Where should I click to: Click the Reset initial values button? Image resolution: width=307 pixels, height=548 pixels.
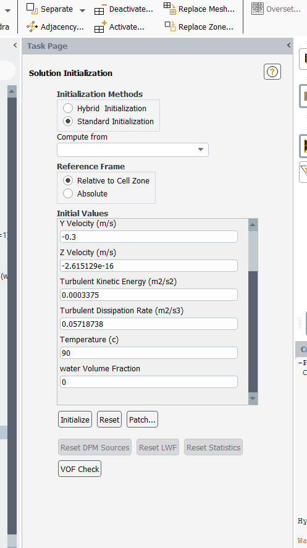[x=109, y=419]
